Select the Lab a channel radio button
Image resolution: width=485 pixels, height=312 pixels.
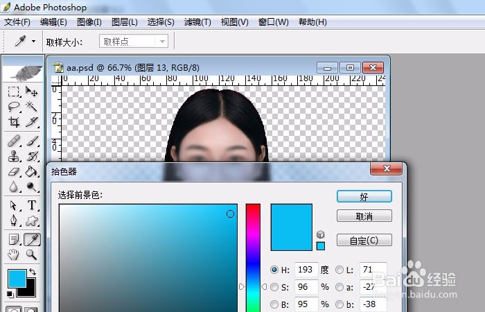tap(339, 287)
